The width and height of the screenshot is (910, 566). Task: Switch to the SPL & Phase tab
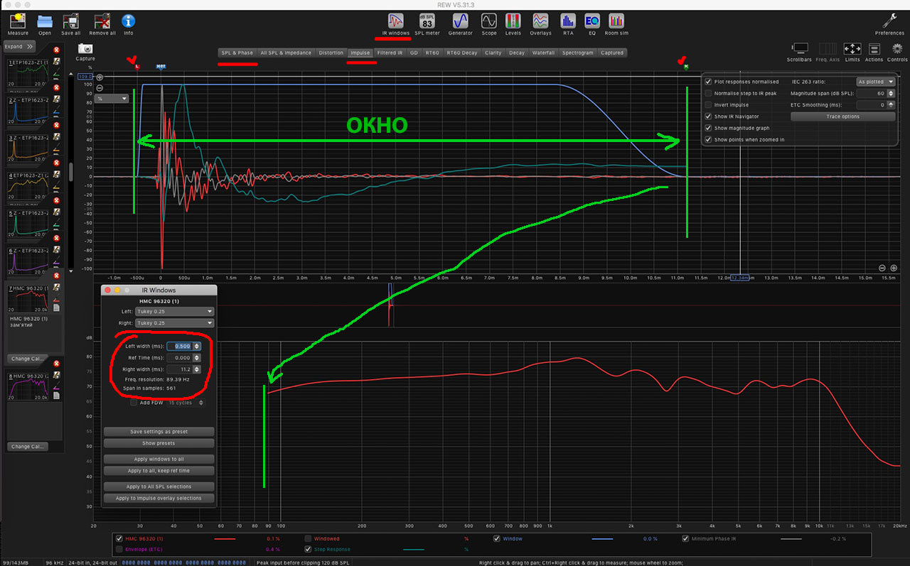click(x=237, y=53)
